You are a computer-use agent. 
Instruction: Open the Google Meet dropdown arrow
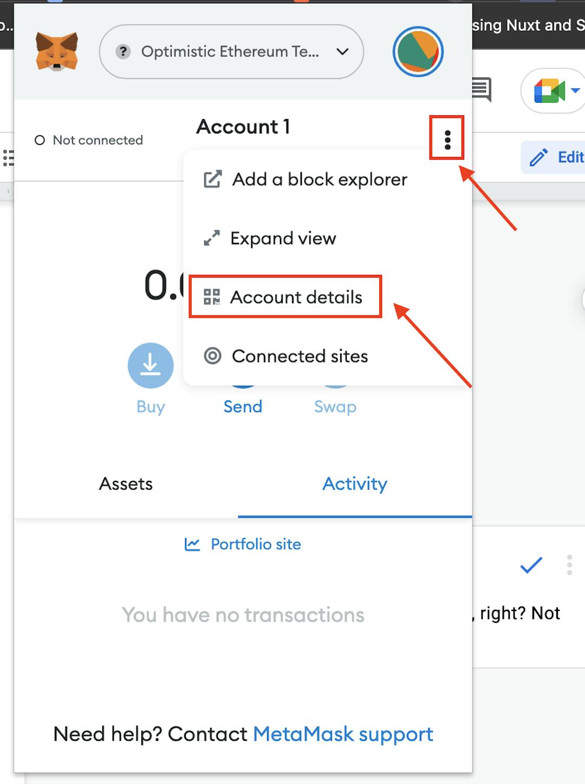(575, 90)
